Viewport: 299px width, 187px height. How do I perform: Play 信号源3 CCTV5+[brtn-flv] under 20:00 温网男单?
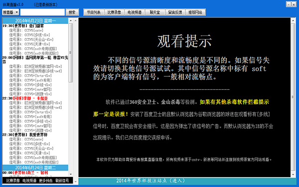click(30, 76)
